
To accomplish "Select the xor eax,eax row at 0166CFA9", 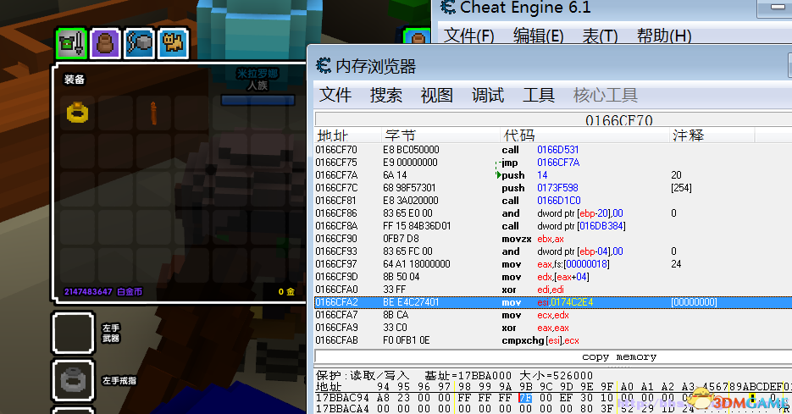I will (x=553, y=328).
